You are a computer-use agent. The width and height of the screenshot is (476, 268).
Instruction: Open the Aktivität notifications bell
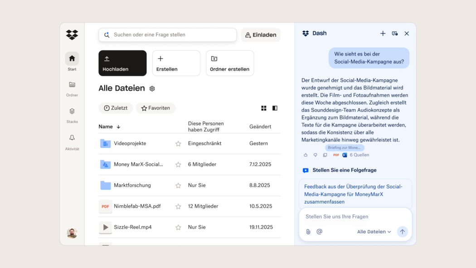pyautogui.click(x=72, y=138)
